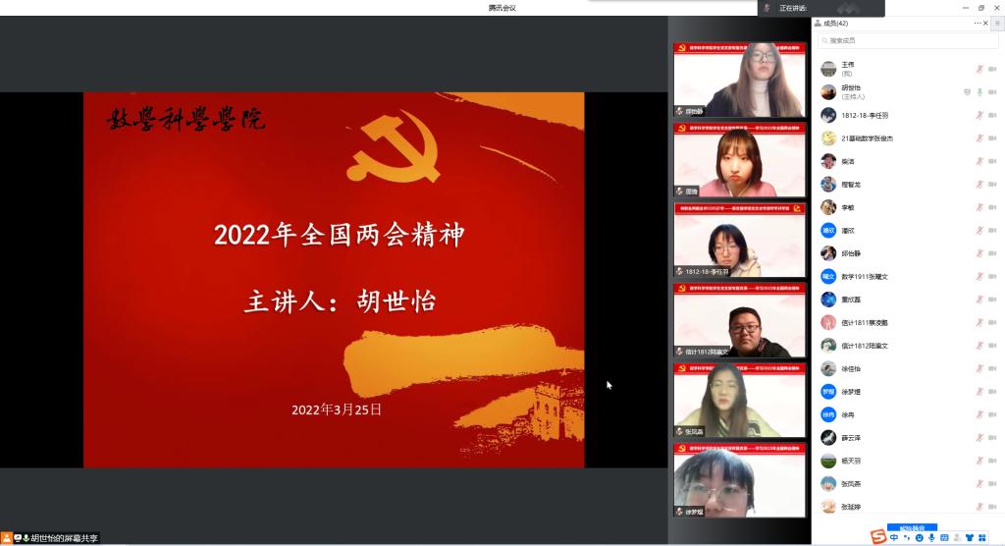1005x546 pixels.
Task: Open the 信计1812 participant's video thumbnail
Action: tap(739, 320)
